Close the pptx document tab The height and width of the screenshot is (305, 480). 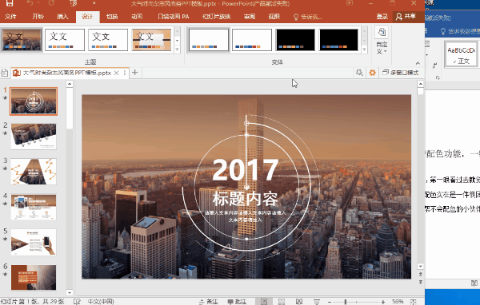point(116,73)
